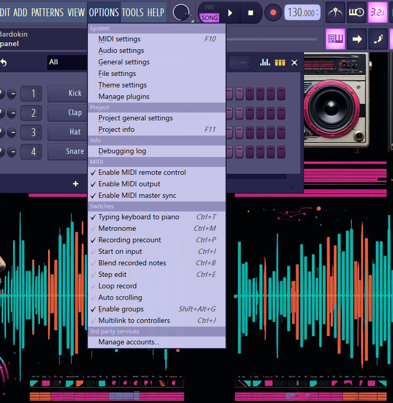Select the Hat channel button
Viewport: 393px width, 403px height.
(x=68, y=132)
